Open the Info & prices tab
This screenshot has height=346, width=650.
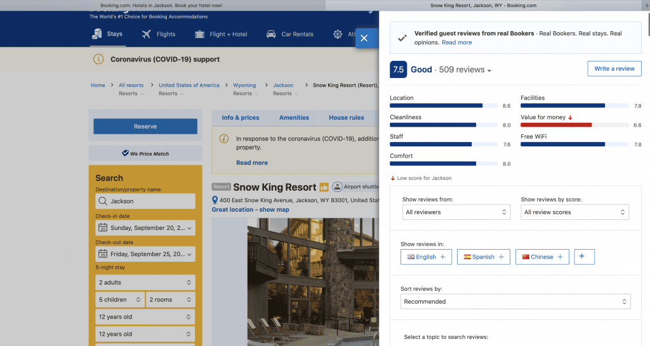[241, 117]
